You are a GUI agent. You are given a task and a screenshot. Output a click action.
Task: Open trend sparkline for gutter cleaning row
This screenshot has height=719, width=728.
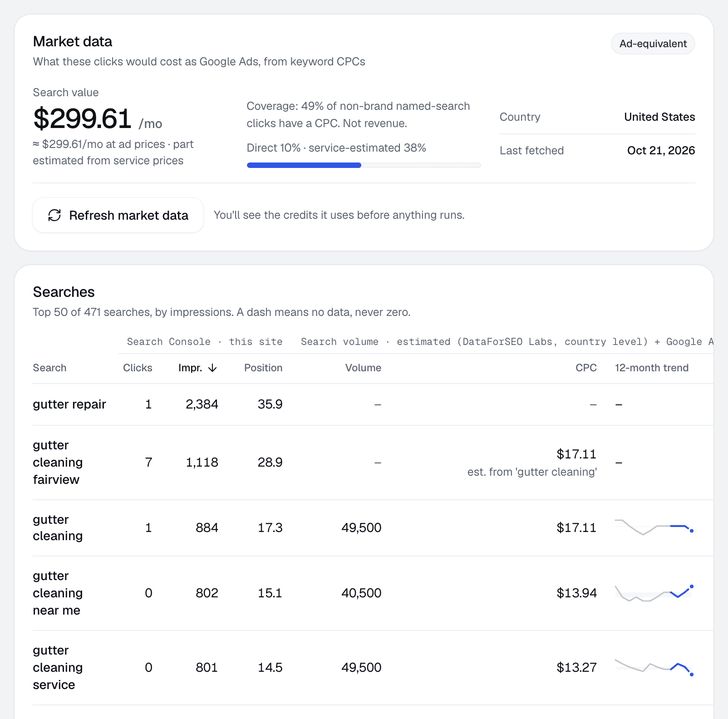[x=654, y=527]
